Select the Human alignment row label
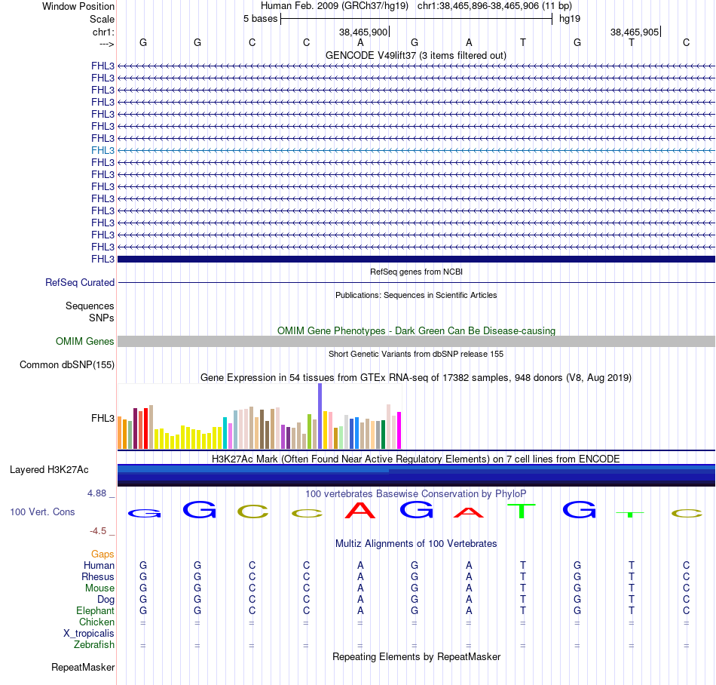Screen dimensions: 716x685 pos(99,565)
